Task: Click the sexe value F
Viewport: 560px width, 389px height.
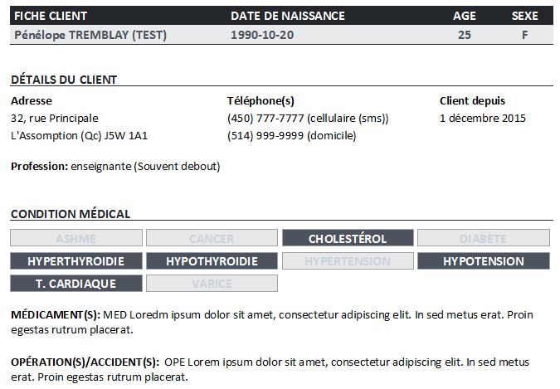Action: 524,35
